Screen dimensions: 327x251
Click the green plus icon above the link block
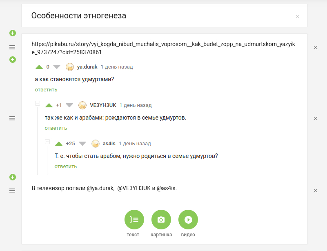13,33
